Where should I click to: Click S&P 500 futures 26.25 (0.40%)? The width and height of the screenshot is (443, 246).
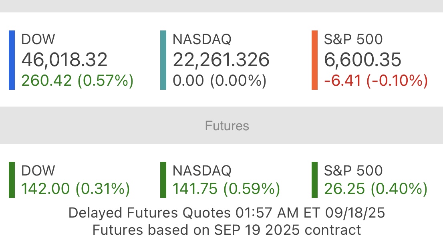coord(376,189)
